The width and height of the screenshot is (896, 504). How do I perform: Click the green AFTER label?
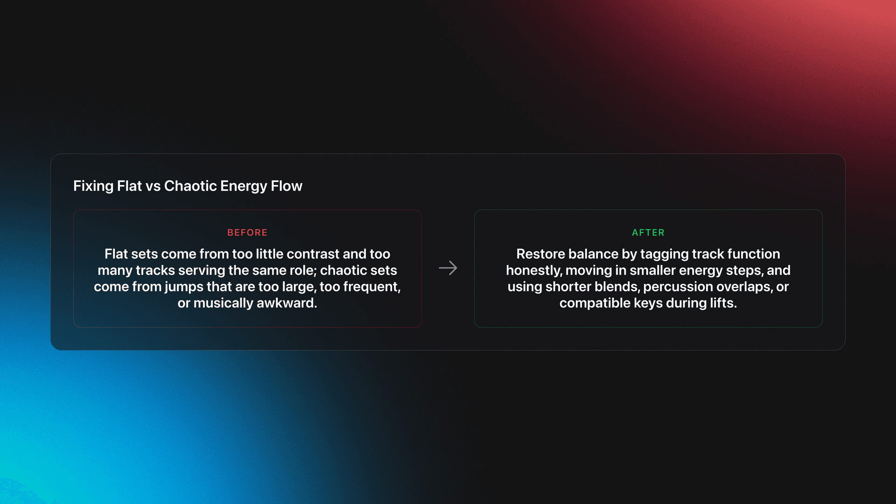point(648,232)
